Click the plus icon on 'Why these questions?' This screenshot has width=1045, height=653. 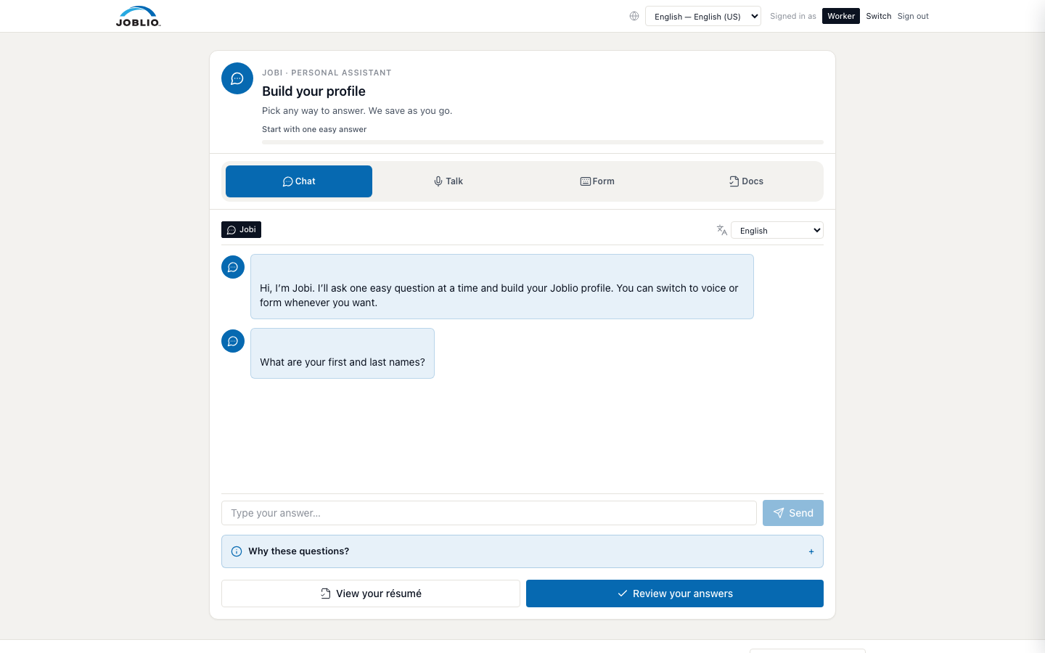(811, 551)
